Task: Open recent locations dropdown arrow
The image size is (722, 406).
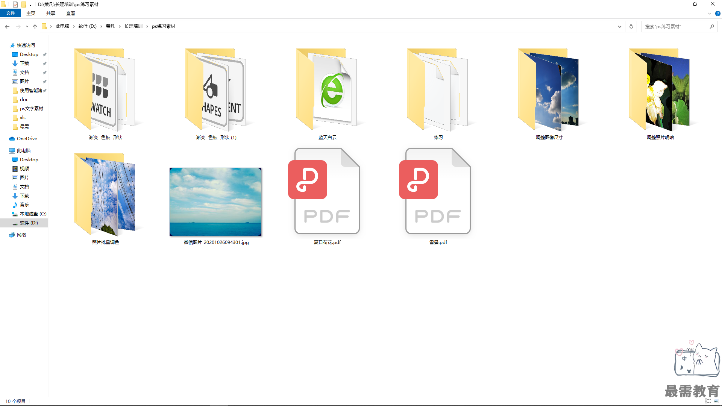Action: [x=27, y=26]
